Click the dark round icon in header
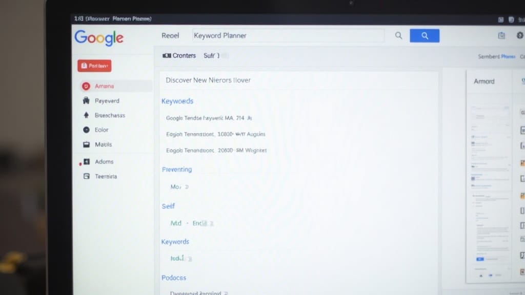The image size is (525, 295). pyautogui.click(x=520, y=35)
